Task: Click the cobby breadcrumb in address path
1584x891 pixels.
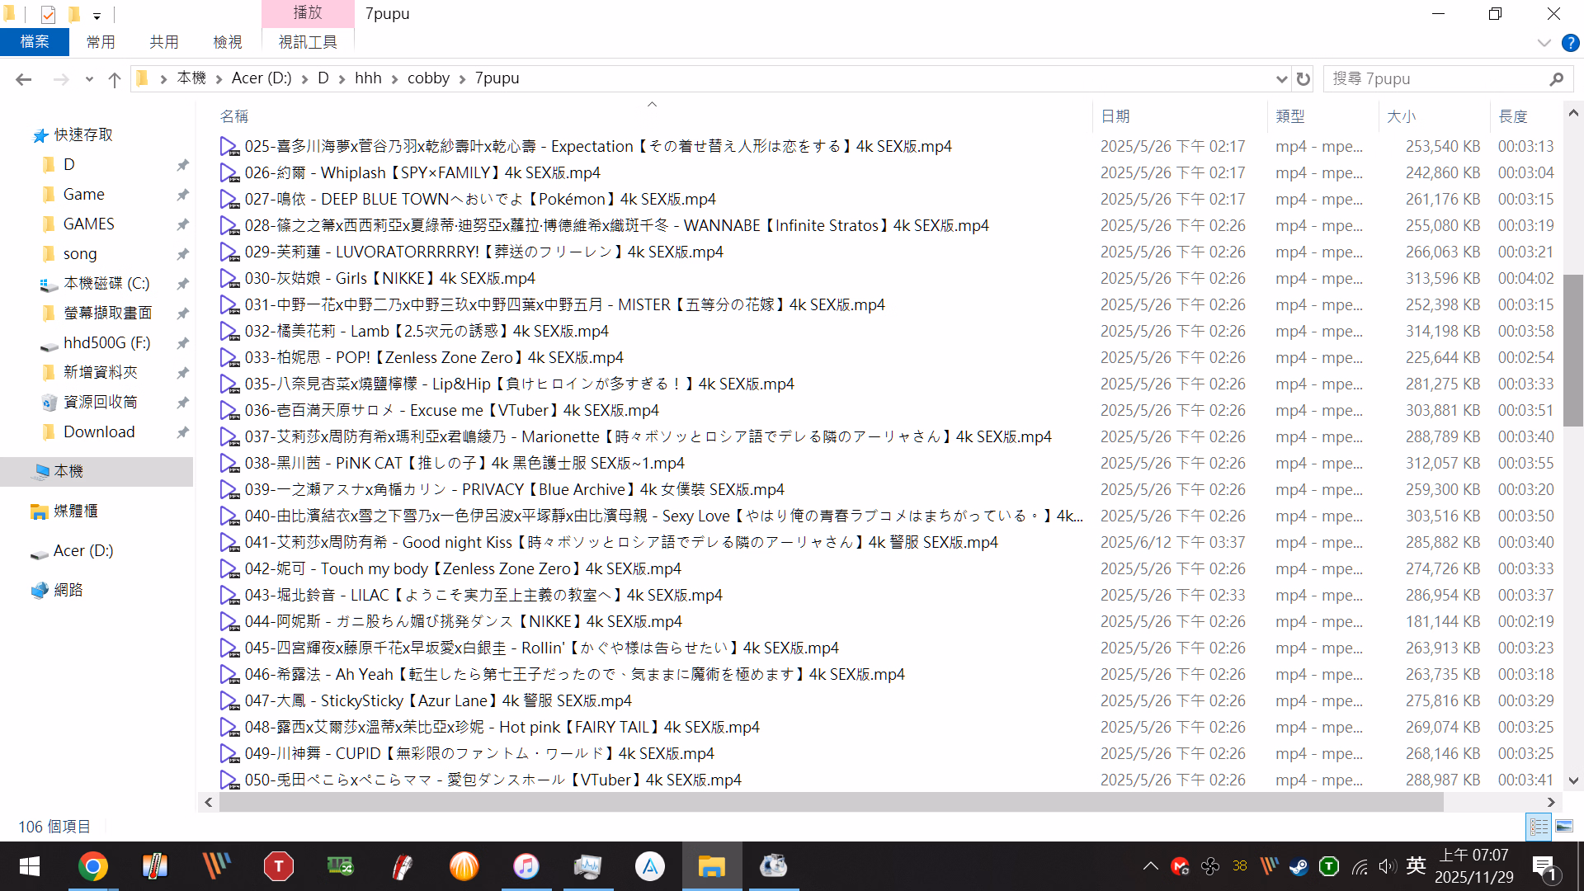Action: [x=428, y=78]
